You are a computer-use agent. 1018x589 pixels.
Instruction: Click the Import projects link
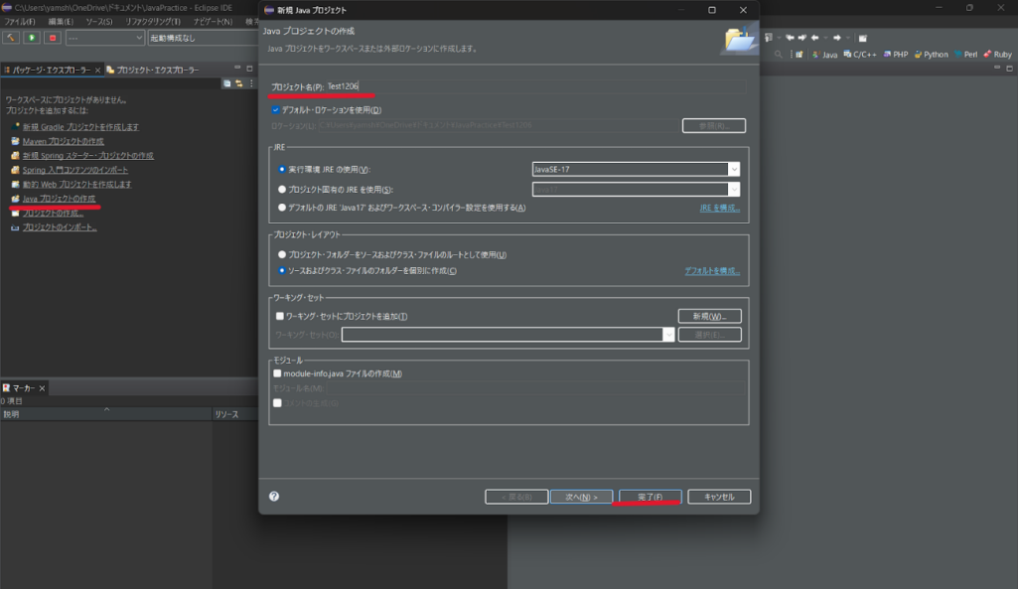click(x=59, y=227)
